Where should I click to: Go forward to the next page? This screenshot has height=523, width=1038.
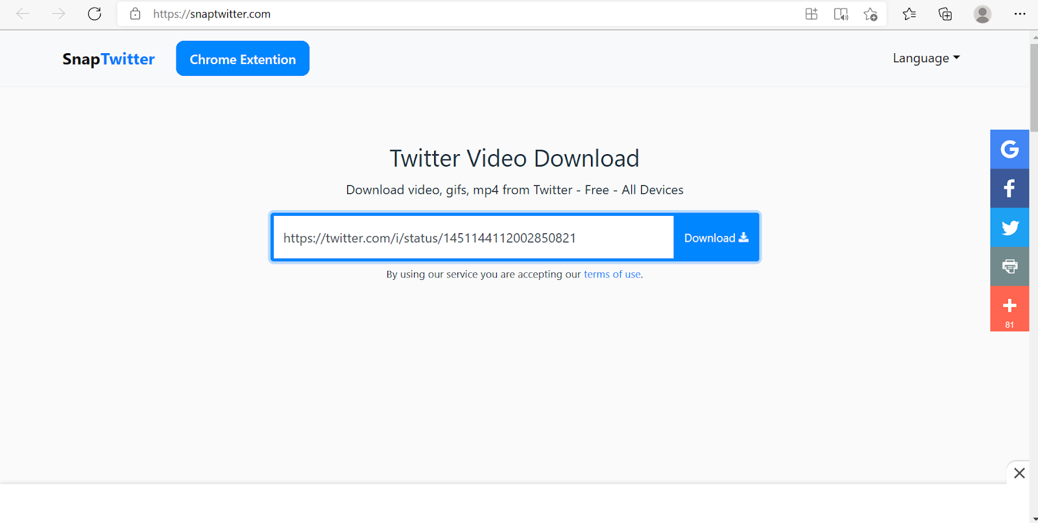pos(58,14)
